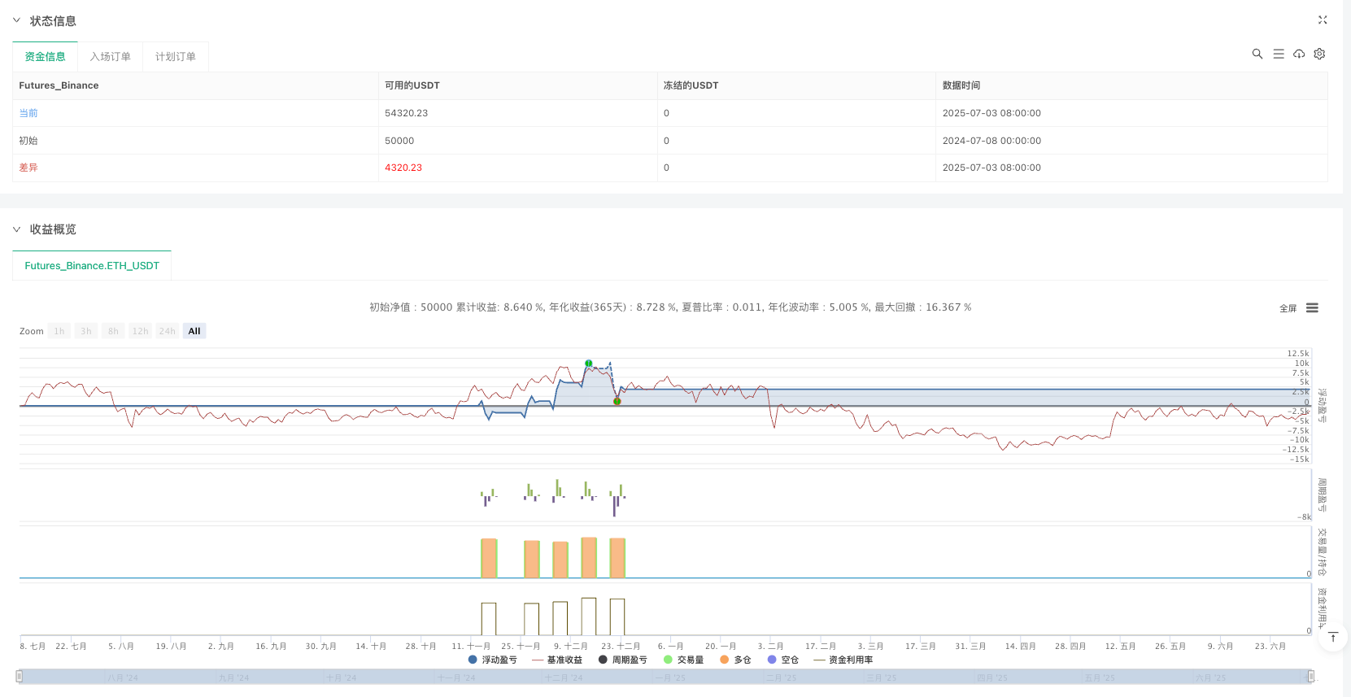The image size is (1351, 697).
Task: Click the collapse fullscreen arrows icon
Action: pos(1323,20)
